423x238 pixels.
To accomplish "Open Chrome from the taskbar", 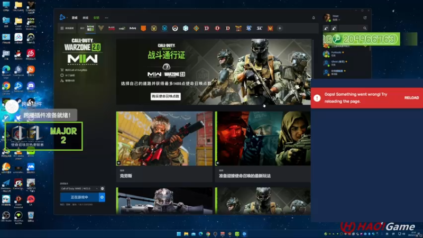I will coord(208,234).
